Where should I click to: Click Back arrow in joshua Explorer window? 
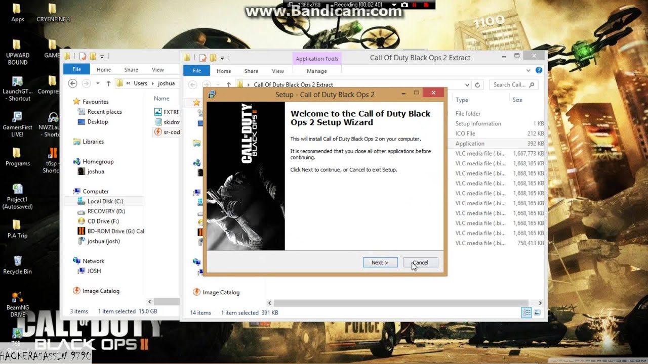point(72,83)
